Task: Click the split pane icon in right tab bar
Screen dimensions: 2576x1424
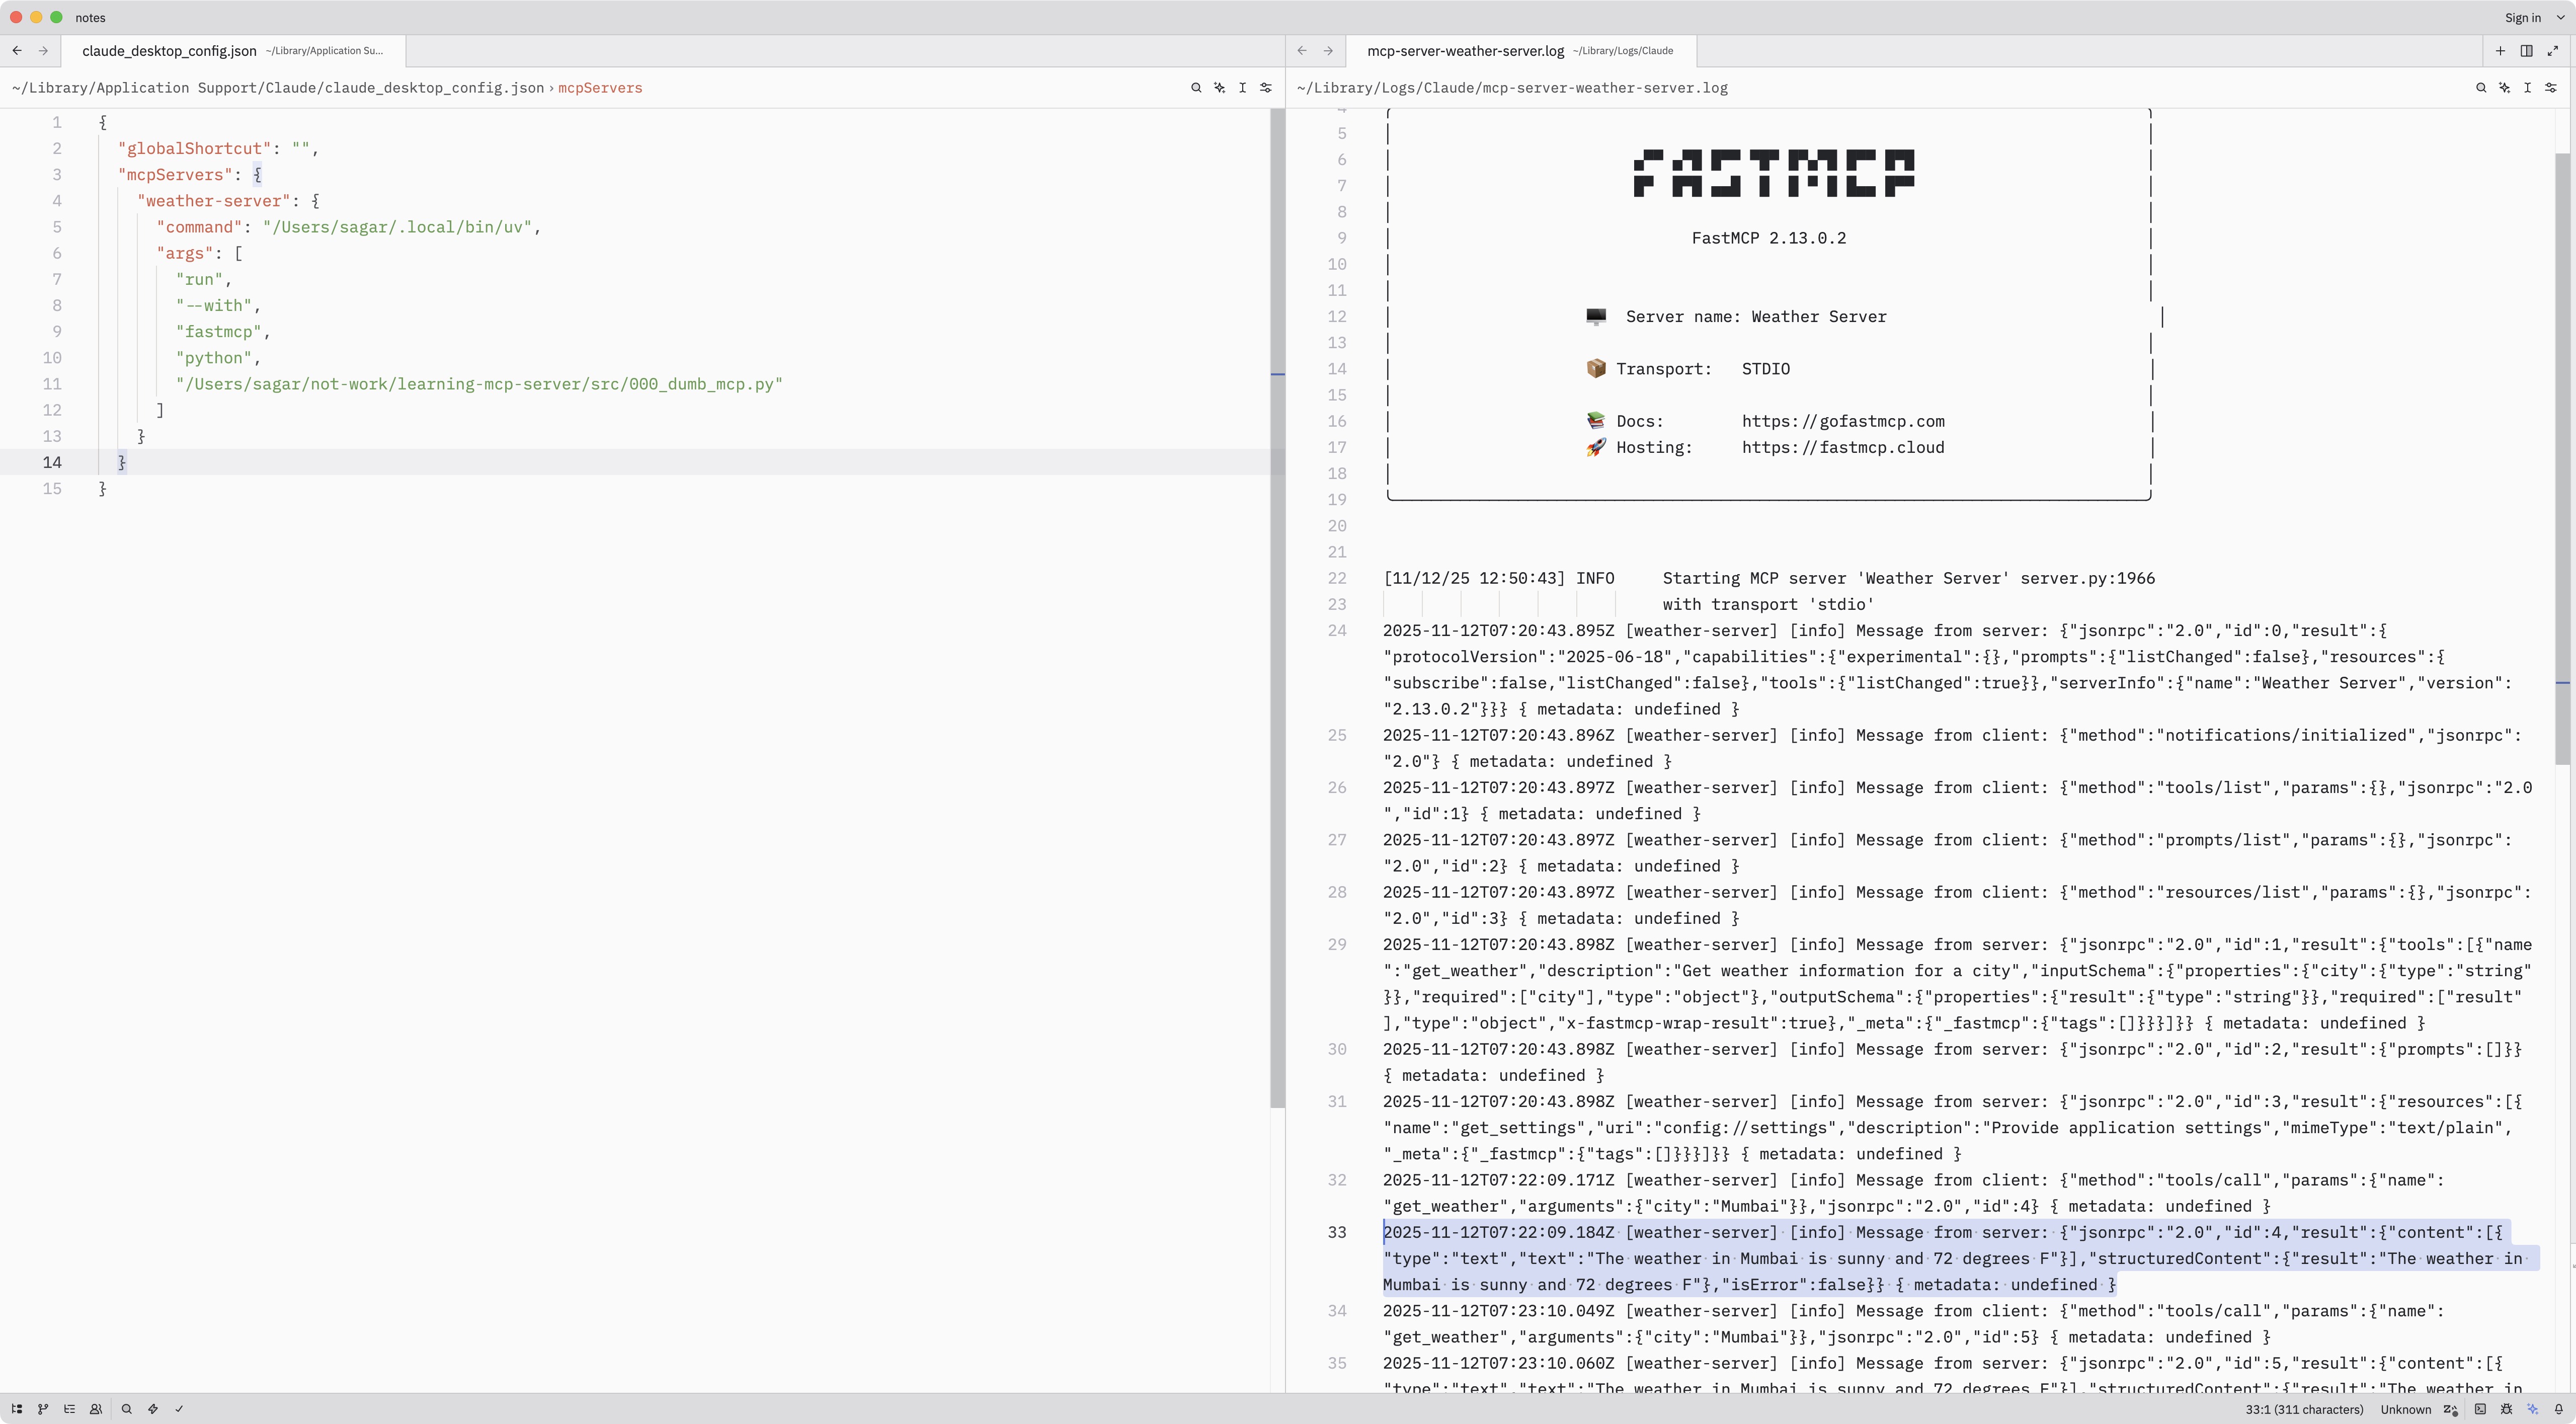Action: click(x=2526, y=51)
